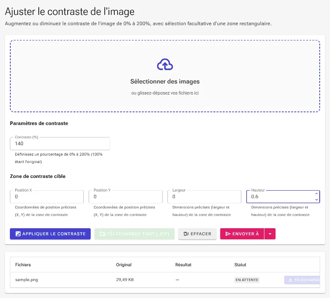This screenshot has width=330, height=298.
Task: Click Appliquer le contraste button
Action: (x=50, y=234)
